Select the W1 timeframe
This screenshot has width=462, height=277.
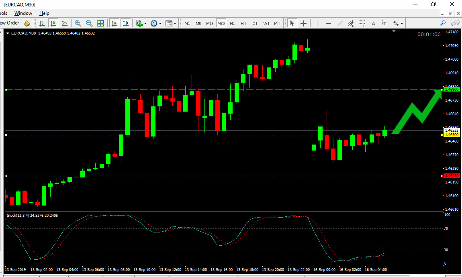[x=266, y=23]
